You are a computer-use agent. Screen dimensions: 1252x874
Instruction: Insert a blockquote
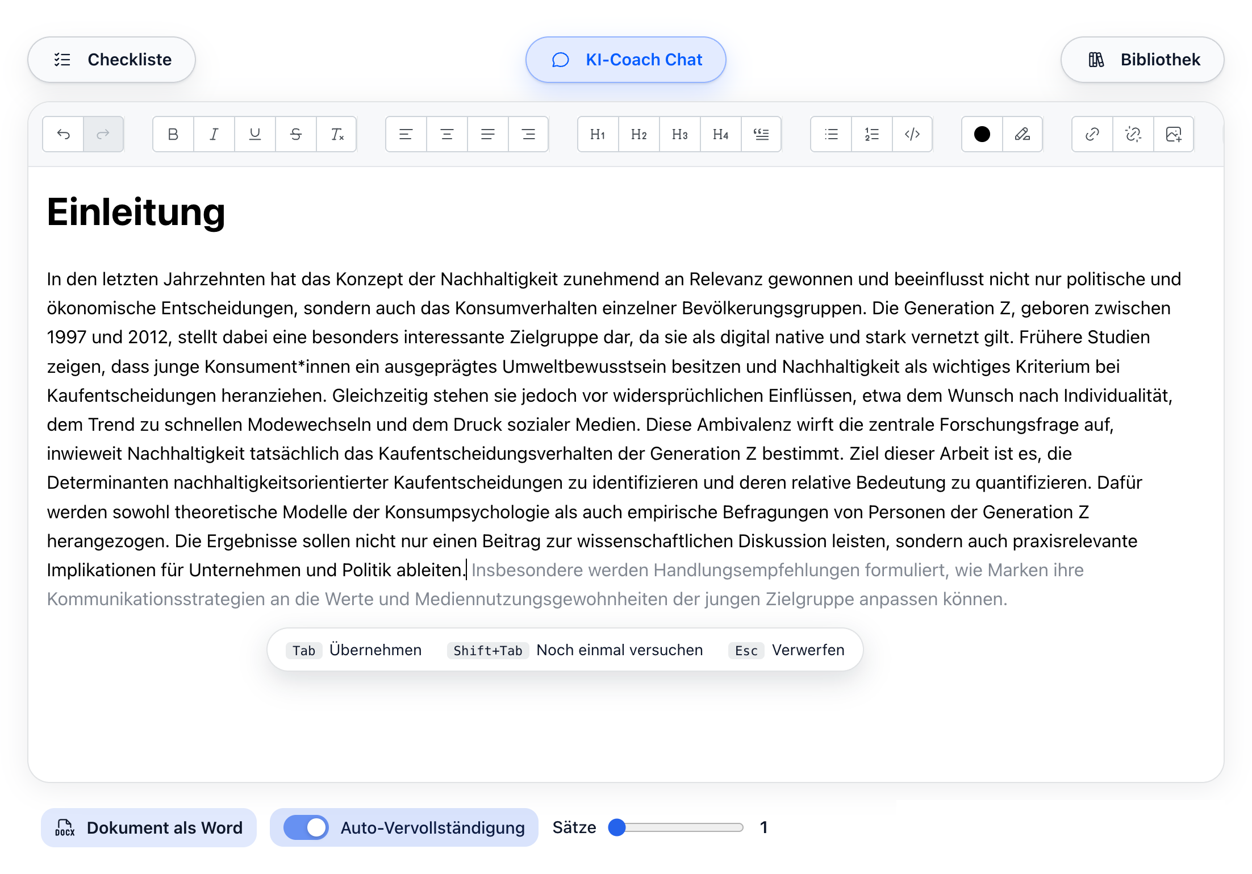(761, 134)
